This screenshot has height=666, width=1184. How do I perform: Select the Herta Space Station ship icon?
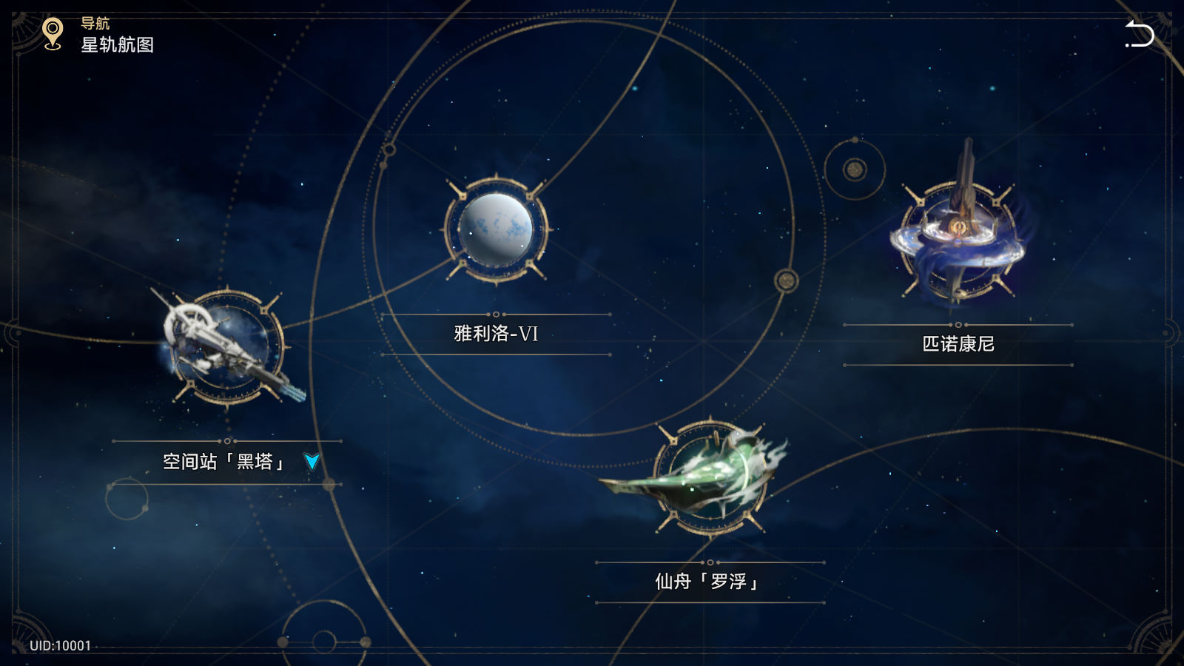click(226, 347)
